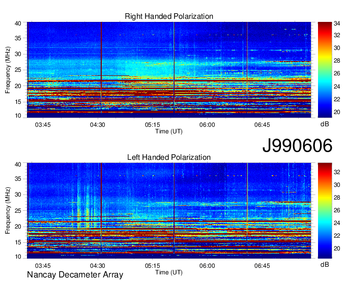This screenshot has height=281, width=346.
Task: Click 25 MHz frequency tick on Right Handed plot
Action: click(18, 70)
